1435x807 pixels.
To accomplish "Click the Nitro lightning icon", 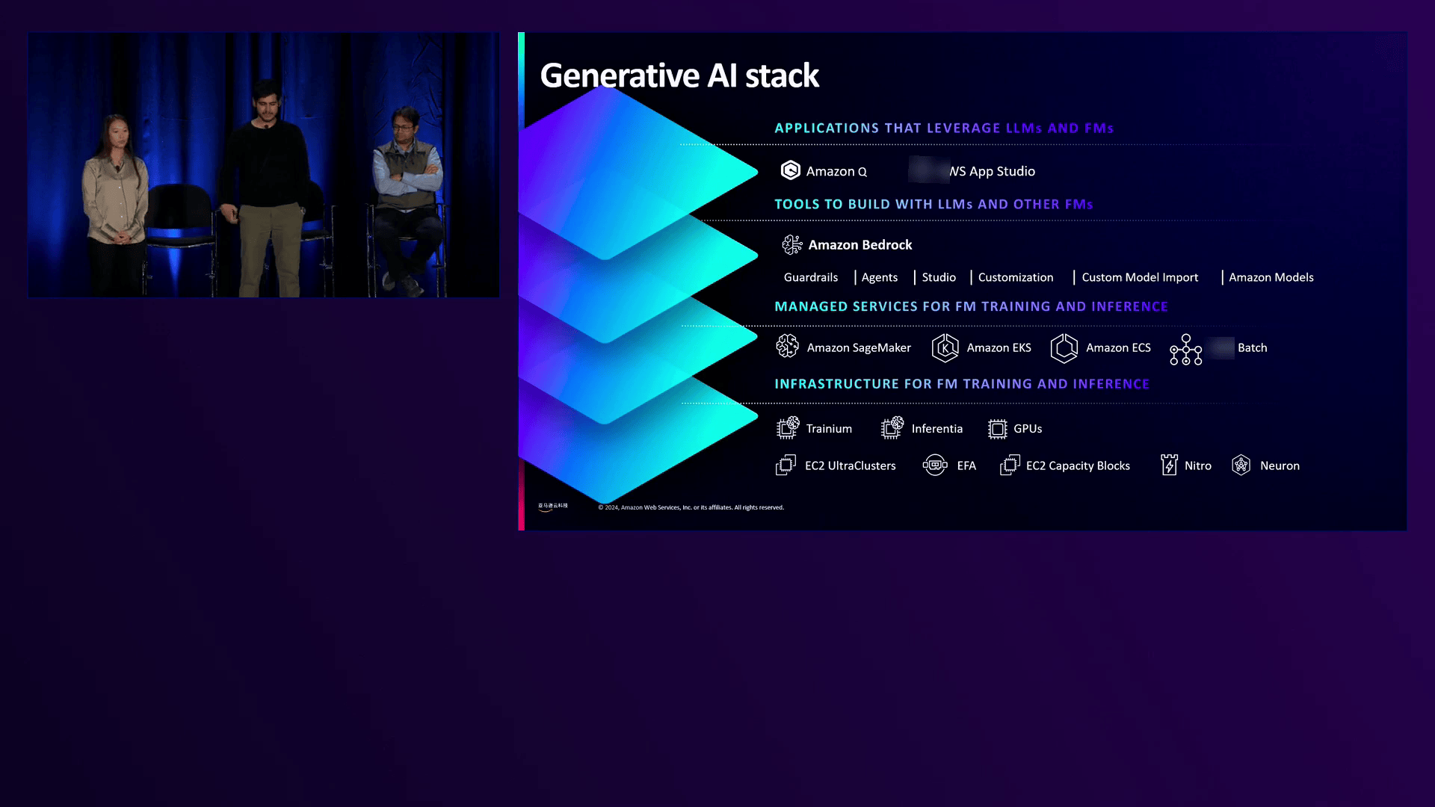I will 1169,465.
